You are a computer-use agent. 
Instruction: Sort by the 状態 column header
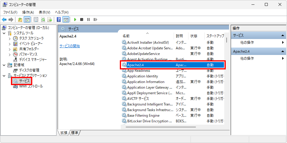[196, 36]
